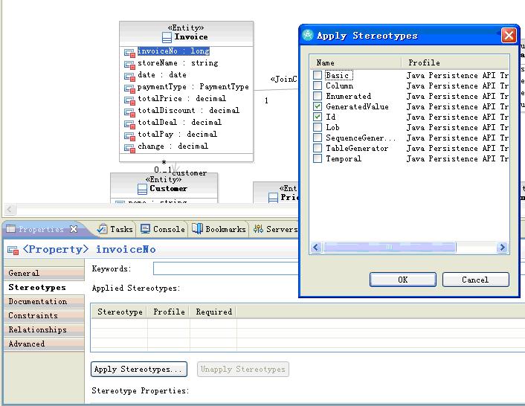Uncheck the GeneratedValue stereotype
The image size is (525, 406).
(x=318, y=107)
